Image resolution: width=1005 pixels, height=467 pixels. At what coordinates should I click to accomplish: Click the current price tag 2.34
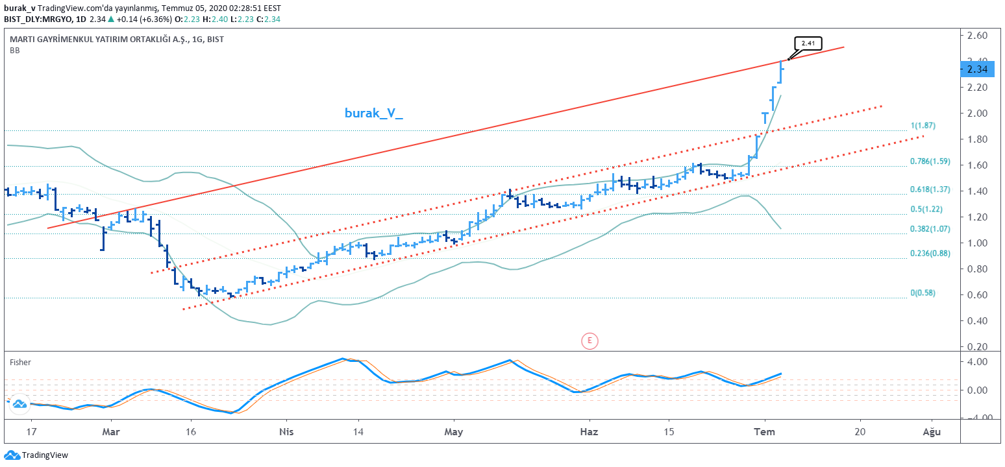pos(976,69)
